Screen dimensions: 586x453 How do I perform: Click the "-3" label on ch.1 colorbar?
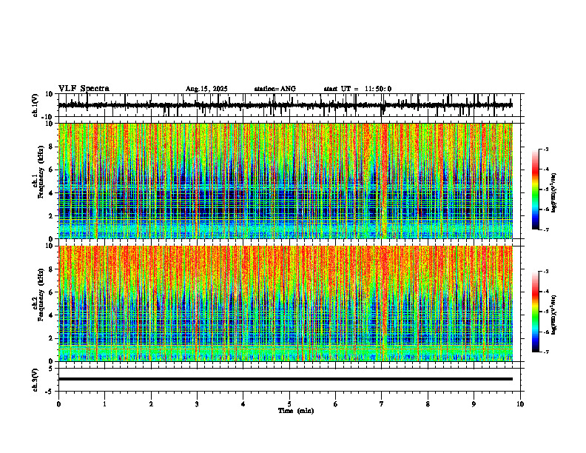pyautogui.click(x=546, y=149)
